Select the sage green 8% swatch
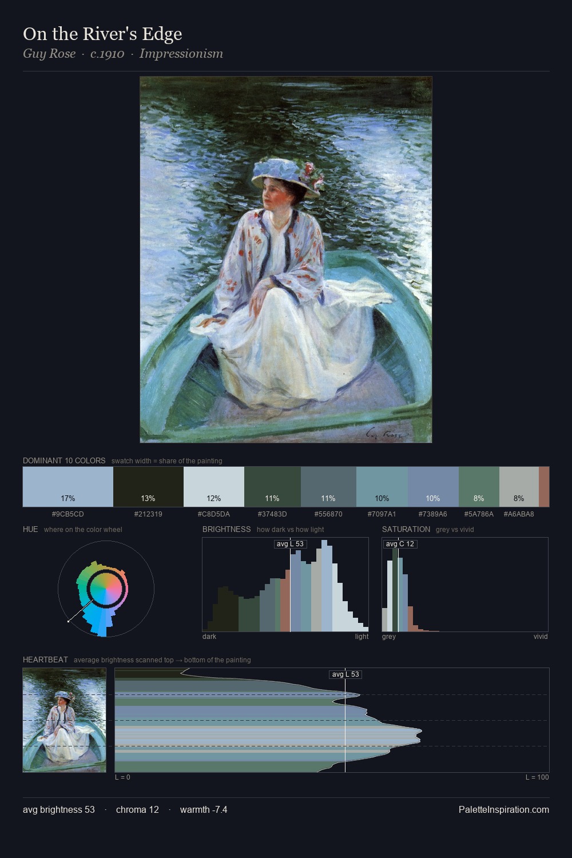This screenshot has width=572, height=858. 479,487
